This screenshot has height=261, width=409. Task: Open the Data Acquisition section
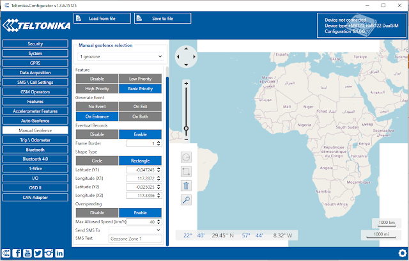coord(35,72)
